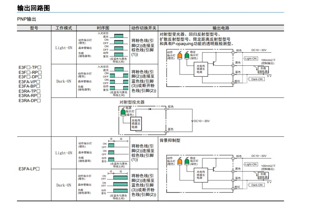
Task: Click the orange LED in the top output circuit
Action: point(179,56)
